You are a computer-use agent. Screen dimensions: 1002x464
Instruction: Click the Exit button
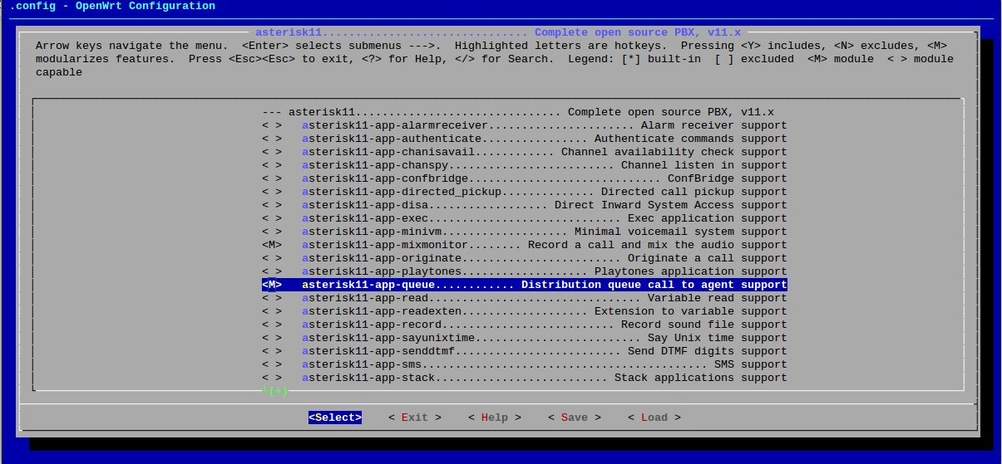415,418
